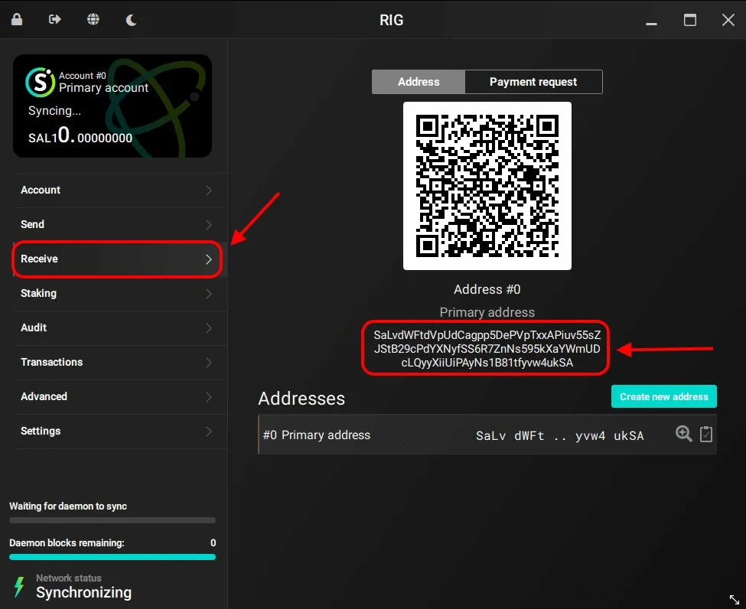Click the magnifier icon on Primary address row
Viewport: 746px width, 609px height.
tap(683, 434)
